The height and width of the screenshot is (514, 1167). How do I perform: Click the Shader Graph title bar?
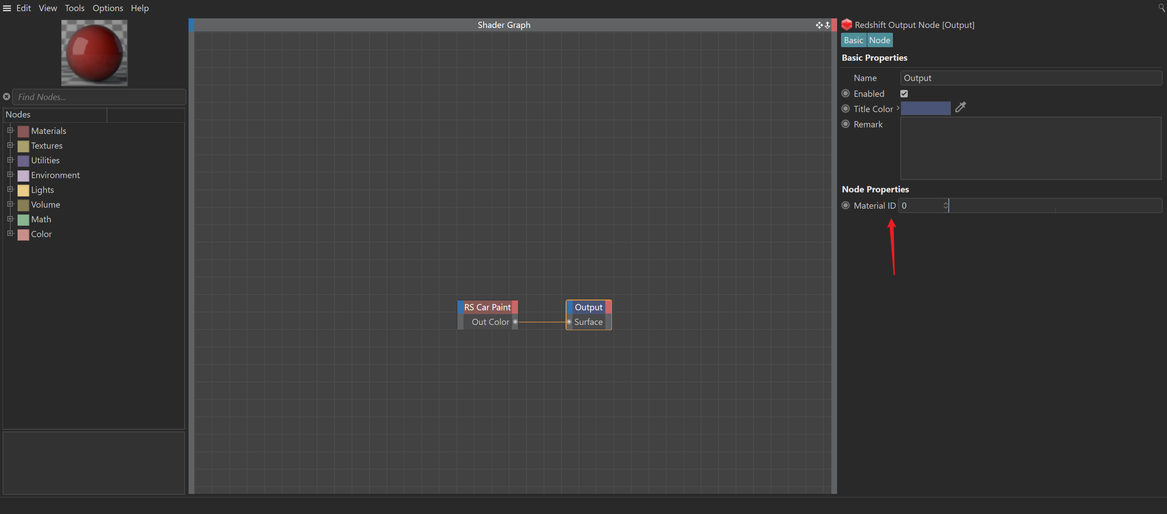[x=504, y=25]
